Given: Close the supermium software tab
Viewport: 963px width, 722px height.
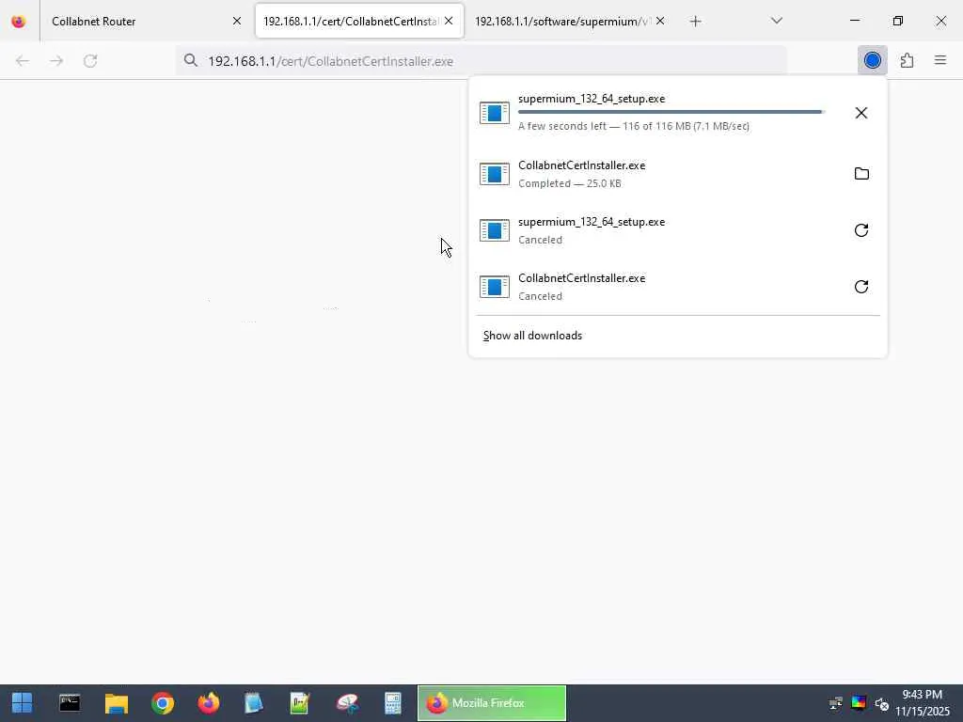Looking at the screenshot, I should click(660, 22).
